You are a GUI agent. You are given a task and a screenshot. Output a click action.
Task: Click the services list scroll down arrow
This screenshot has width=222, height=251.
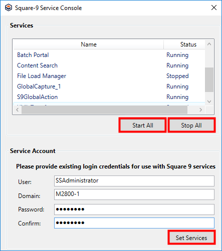[x=209, y=101]
